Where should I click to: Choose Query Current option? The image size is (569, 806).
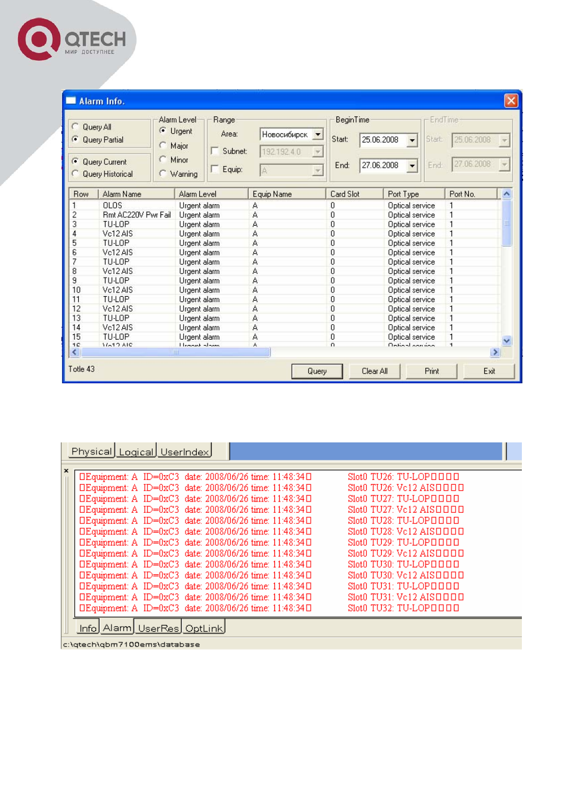(x=75, y=161)
